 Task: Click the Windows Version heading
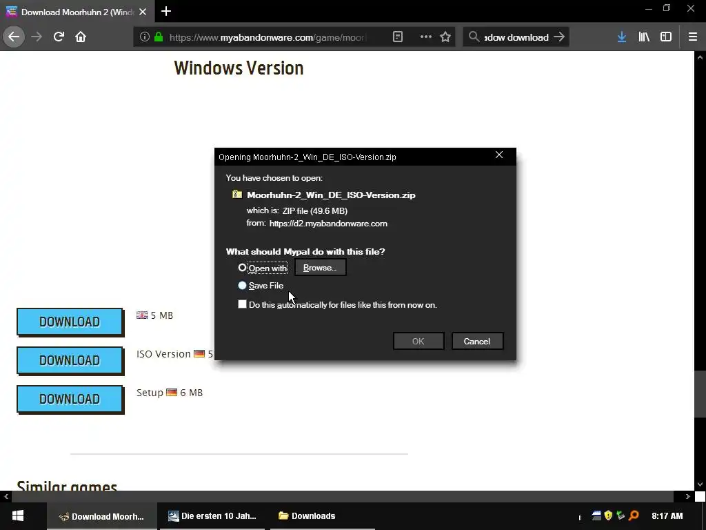coord(239,68)
